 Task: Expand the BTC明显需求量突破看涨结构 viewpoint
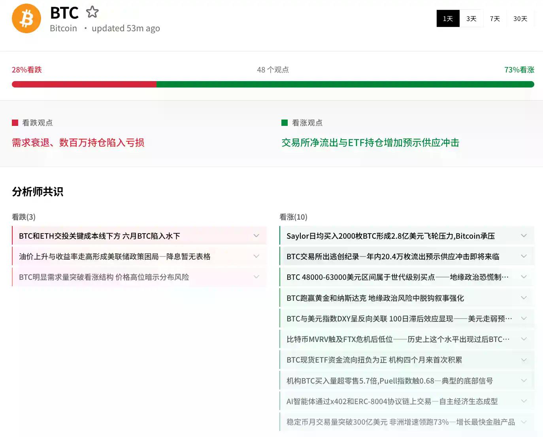pos(256,277)
